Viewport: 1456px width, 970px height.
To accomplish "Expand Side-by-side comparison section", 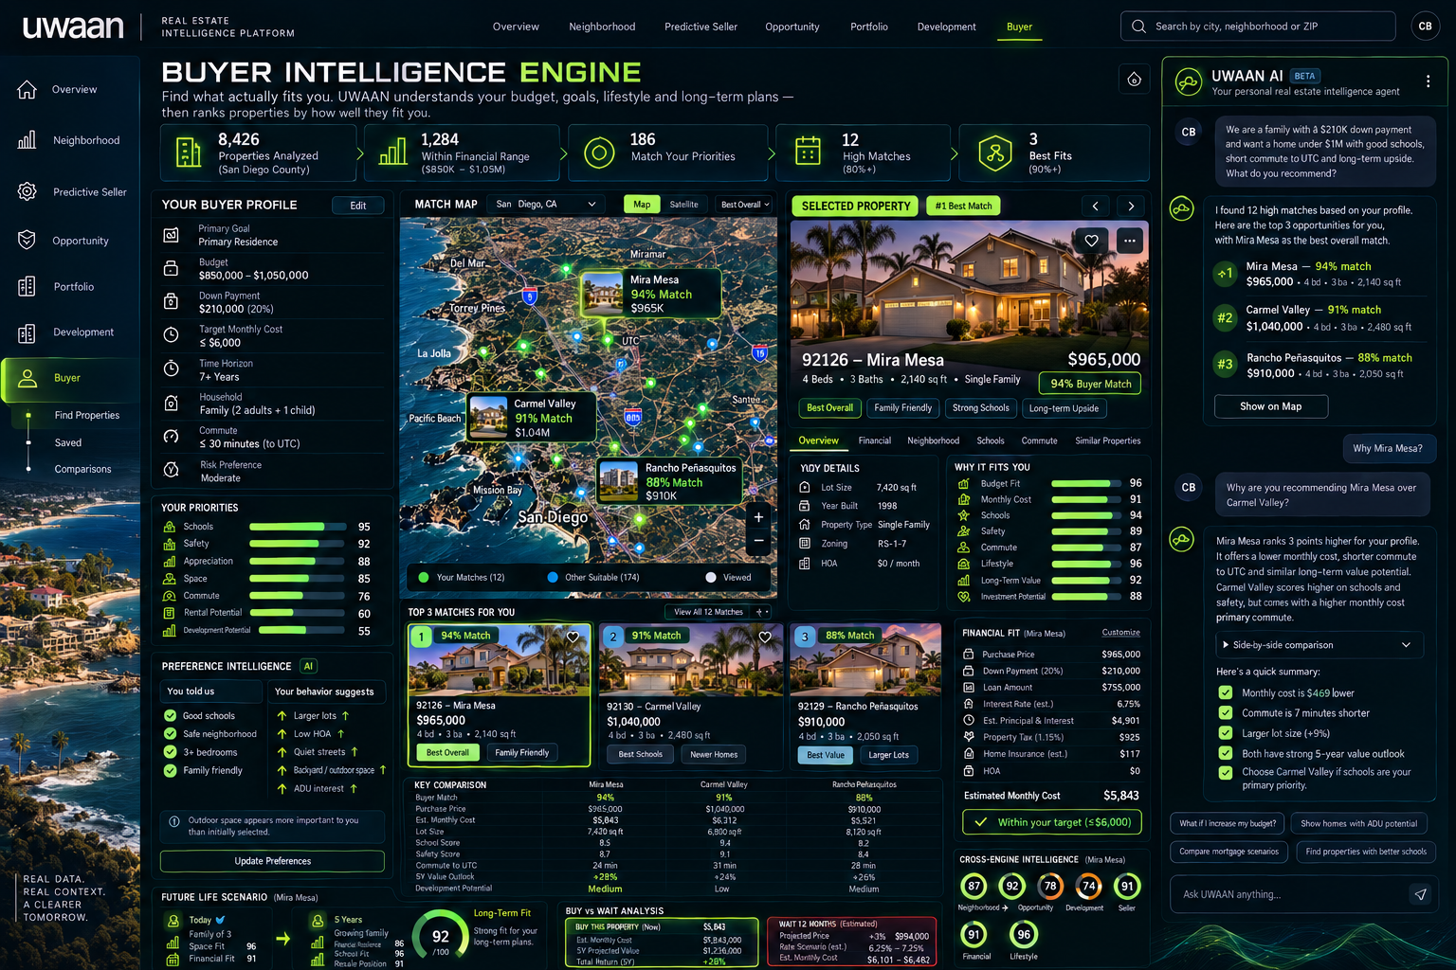I will tap(1319, 645).
